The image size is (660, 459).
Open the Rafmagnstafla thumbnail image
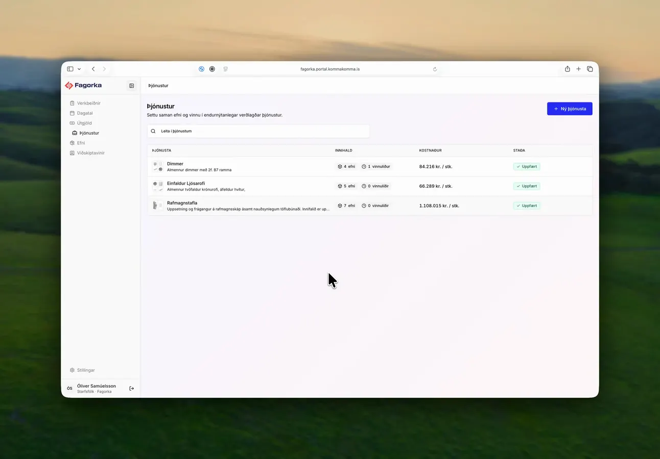coord(158,206)
